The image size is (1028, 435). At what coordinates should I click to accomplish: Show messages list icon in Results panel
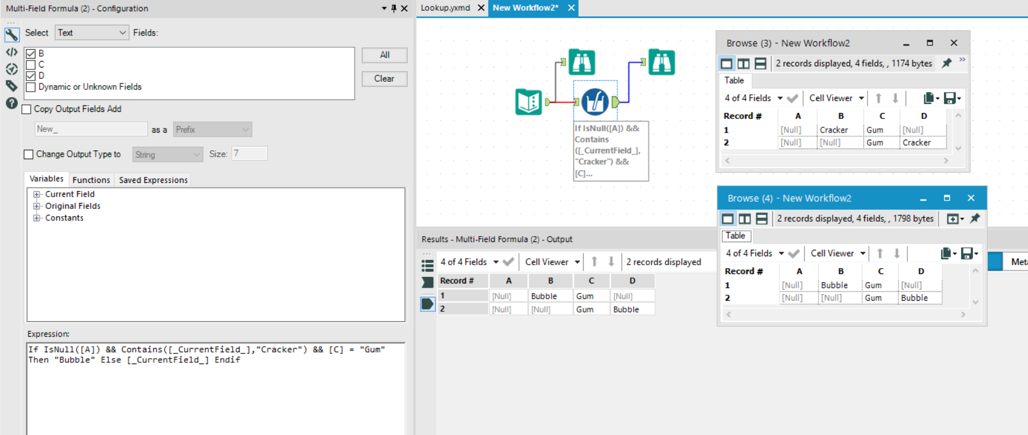[427, 265]
